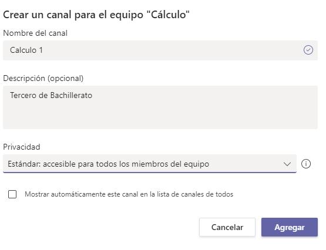Select the word Estándar in privacy field
Screen dimensions: 326x250
pos(24,164)
